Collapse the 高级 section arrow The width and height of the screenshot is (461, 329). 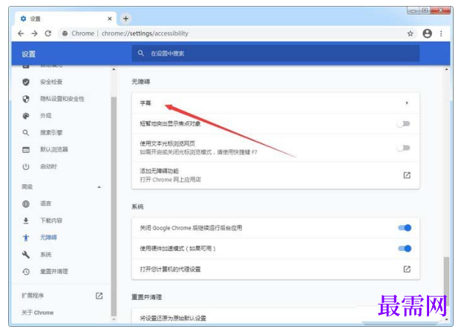point(99,187)
